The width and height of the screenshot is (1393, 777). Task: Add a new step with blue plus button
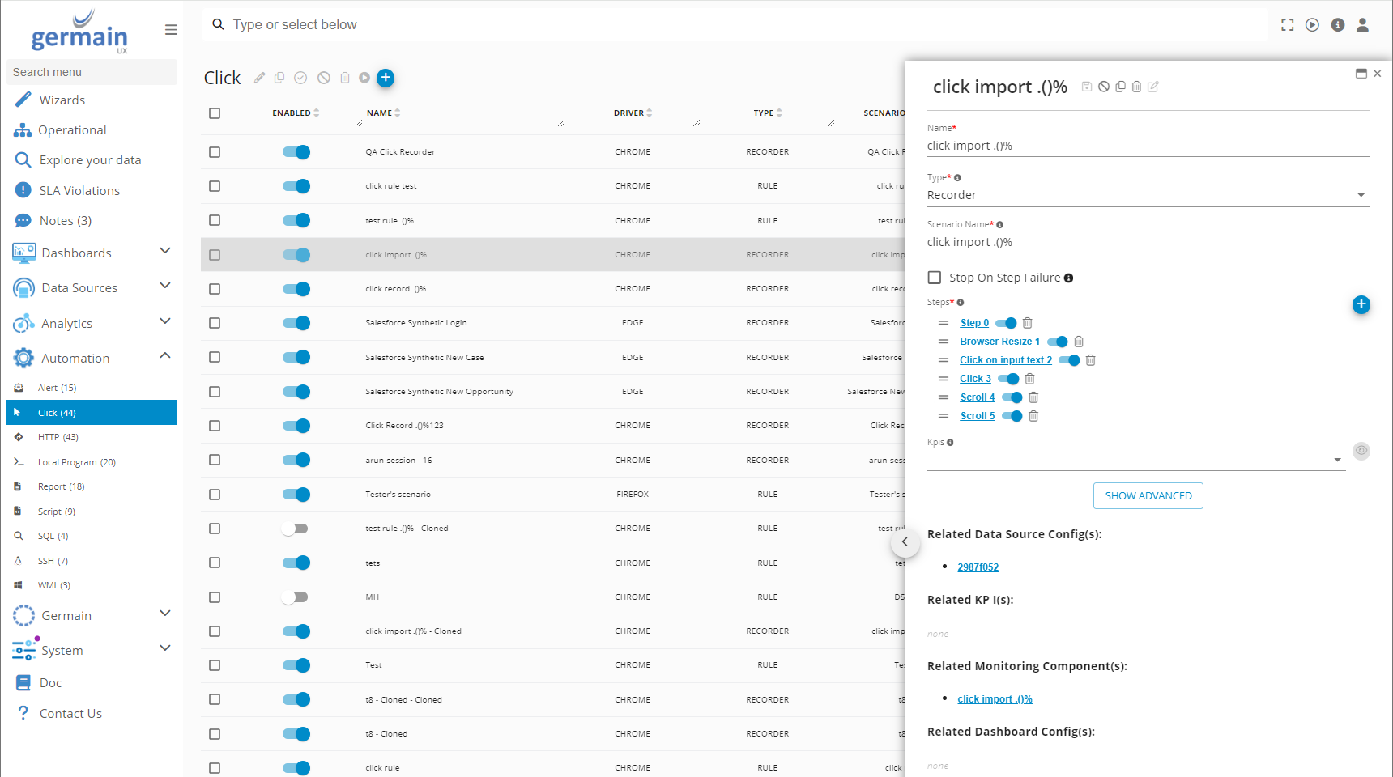coord(1361,304)
